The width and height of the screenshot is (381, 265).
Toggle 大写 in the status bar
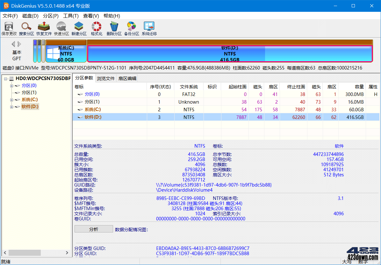[347, 261]
